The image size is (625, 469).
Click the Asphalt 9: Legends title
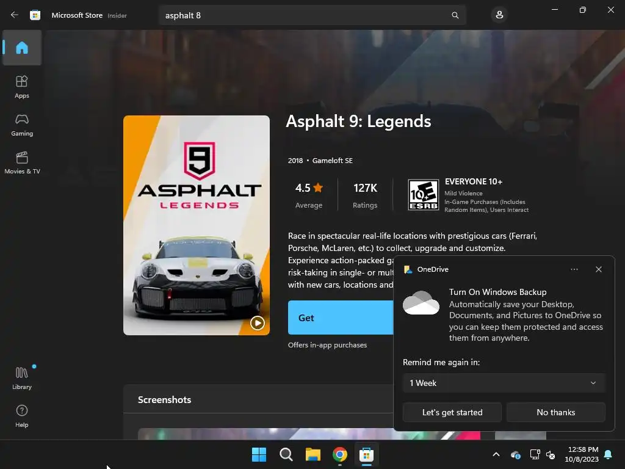tap(358, 122)
